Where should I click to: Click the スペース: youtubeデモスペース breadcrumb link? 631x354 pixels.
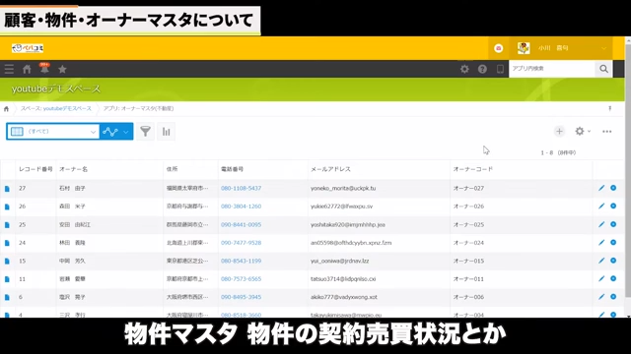(56, 108)
